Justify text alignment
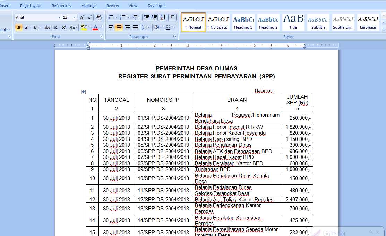Image resolution: width=386 pixels, height=236 pixels. click(135, 27)
